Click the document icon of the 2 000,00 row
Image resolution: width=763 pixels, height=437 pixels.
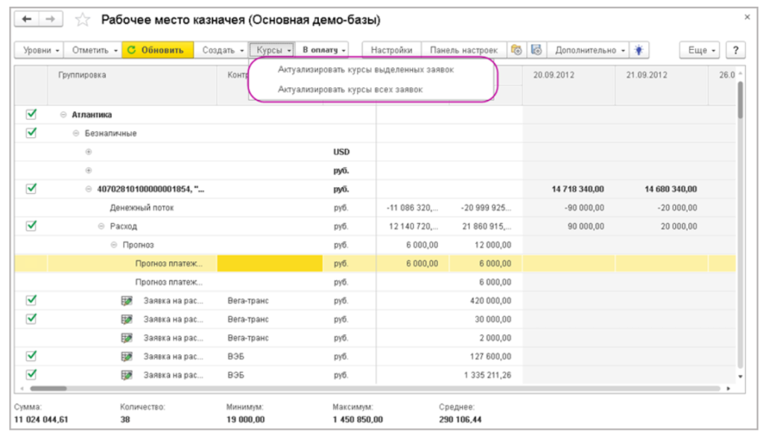point(127,338)
